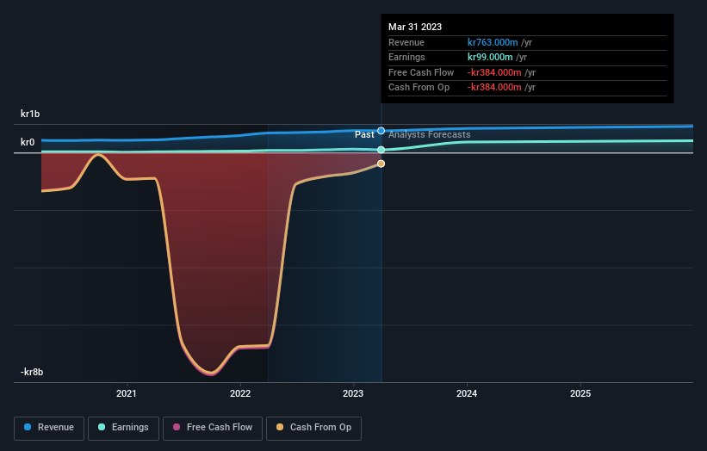Click the Cash From Op tooltip label

(x=419, y=88)
